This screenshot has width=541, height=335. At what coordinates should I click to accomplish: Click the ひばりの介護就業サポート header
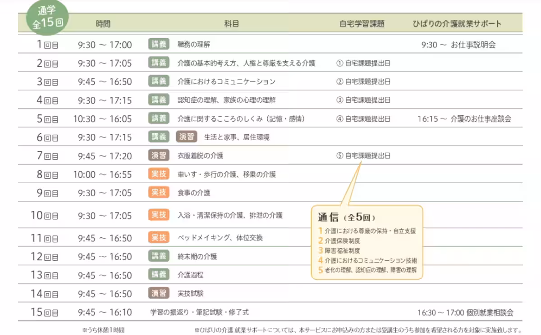point(457,24)
